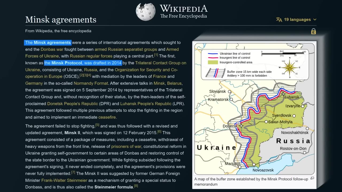Open the France link
Image resolution: width=342 pixels, height=192 pixels.
pos(160,77)
